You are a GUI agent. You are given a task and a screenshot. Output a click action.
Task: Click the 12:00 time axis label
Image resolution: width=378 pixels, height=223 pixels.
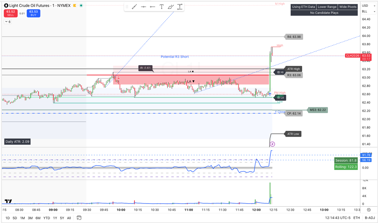[256, 210]
